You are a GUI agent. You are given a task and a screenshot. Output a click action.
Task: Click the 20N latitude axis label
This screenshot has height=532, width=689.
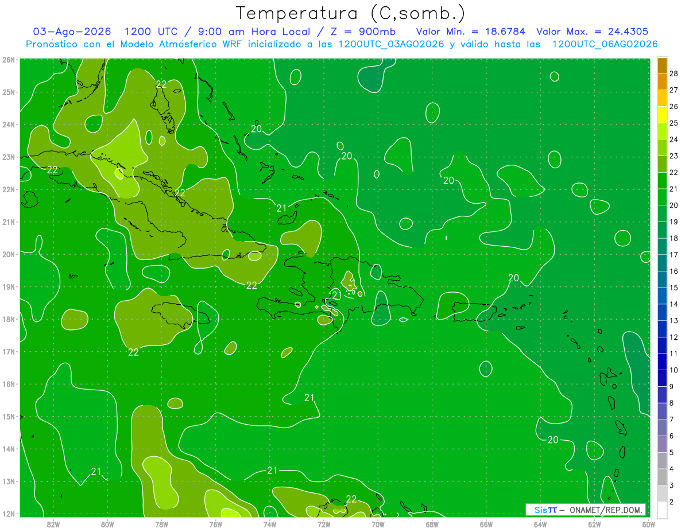pos(9,254)
